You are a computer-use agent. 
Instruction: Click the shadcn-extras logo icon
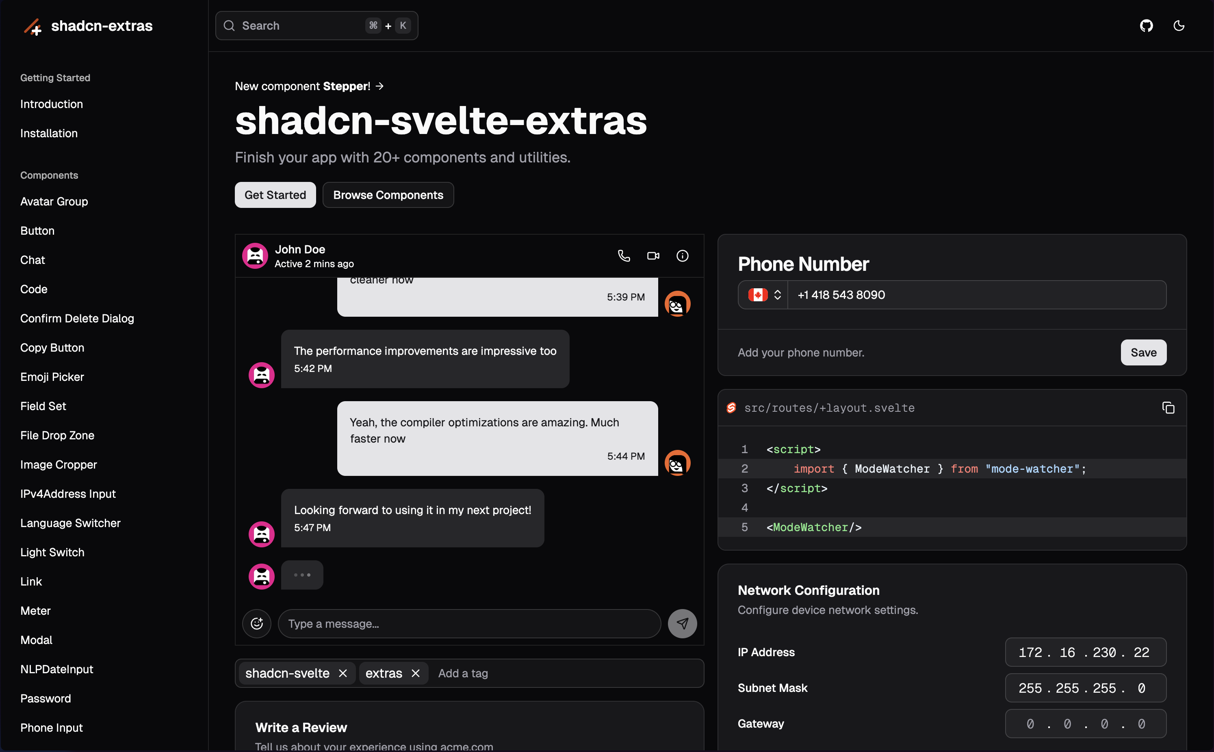coord(33,26)
